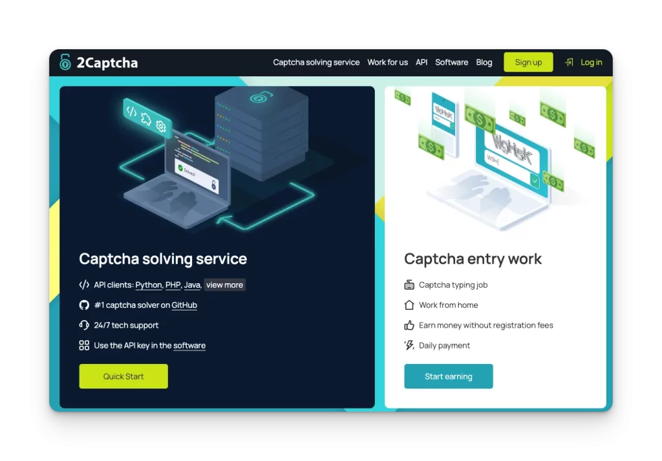Viewport: 662px width, 461px height.
Task: Click the #1 captcha solver on text
Action: click(x=132, y=305)
